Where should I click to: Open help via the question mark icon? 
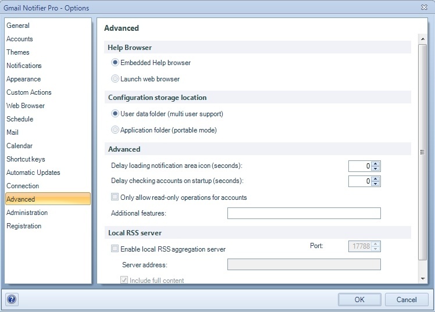(x=12, y=299)
